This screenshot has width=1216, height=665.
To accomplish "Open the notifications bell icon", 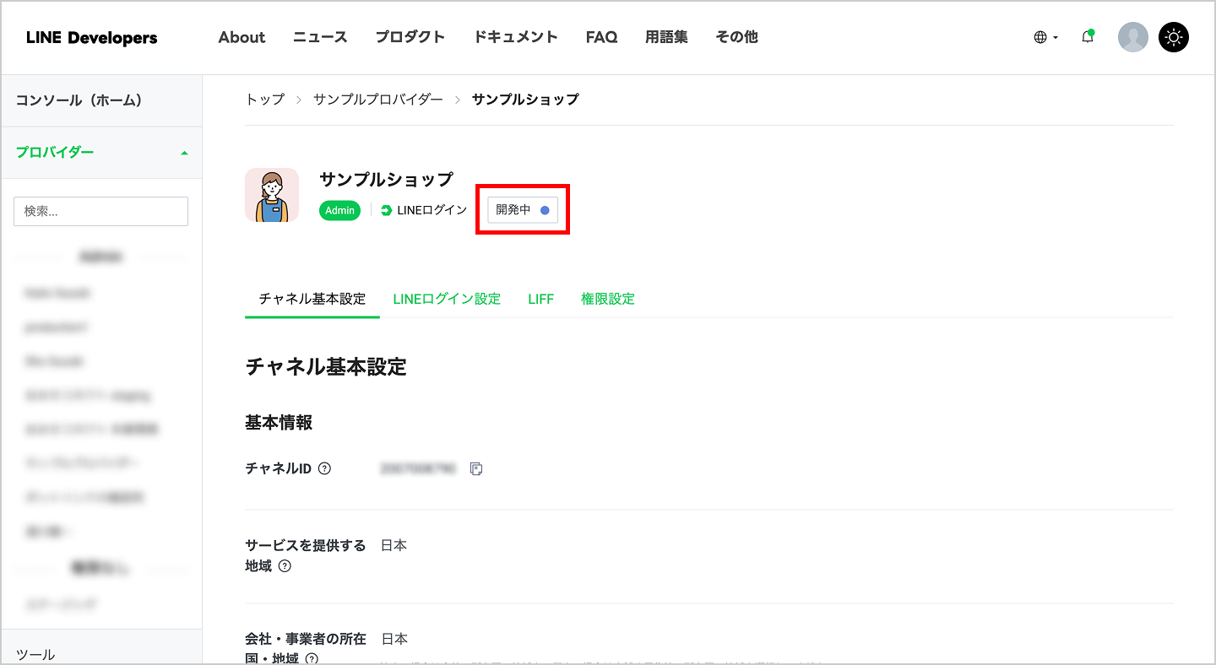I will pyautogui.click(x=1088, y=36).
